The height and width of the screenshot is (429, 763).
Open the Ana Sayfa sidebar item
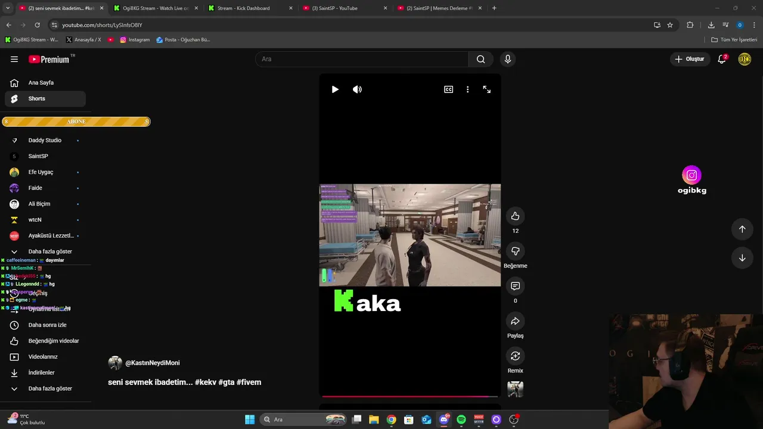(45, 83)
